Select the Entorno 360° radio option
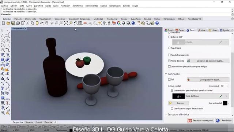Image resolution: width=234 pixels, height=132 pixels. (x=169, y=37)
